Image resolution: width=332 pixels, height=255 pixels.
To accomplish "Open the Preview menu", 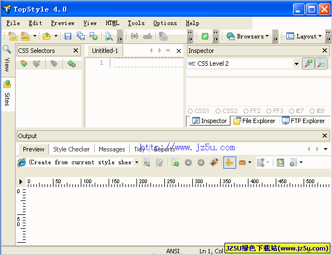I will pyautogui.click(x=63, y=23).
